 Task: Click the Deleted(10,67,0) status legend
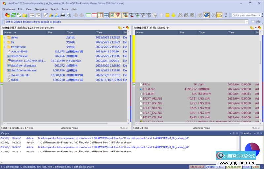pyautogui.click(x=215, y=167)
